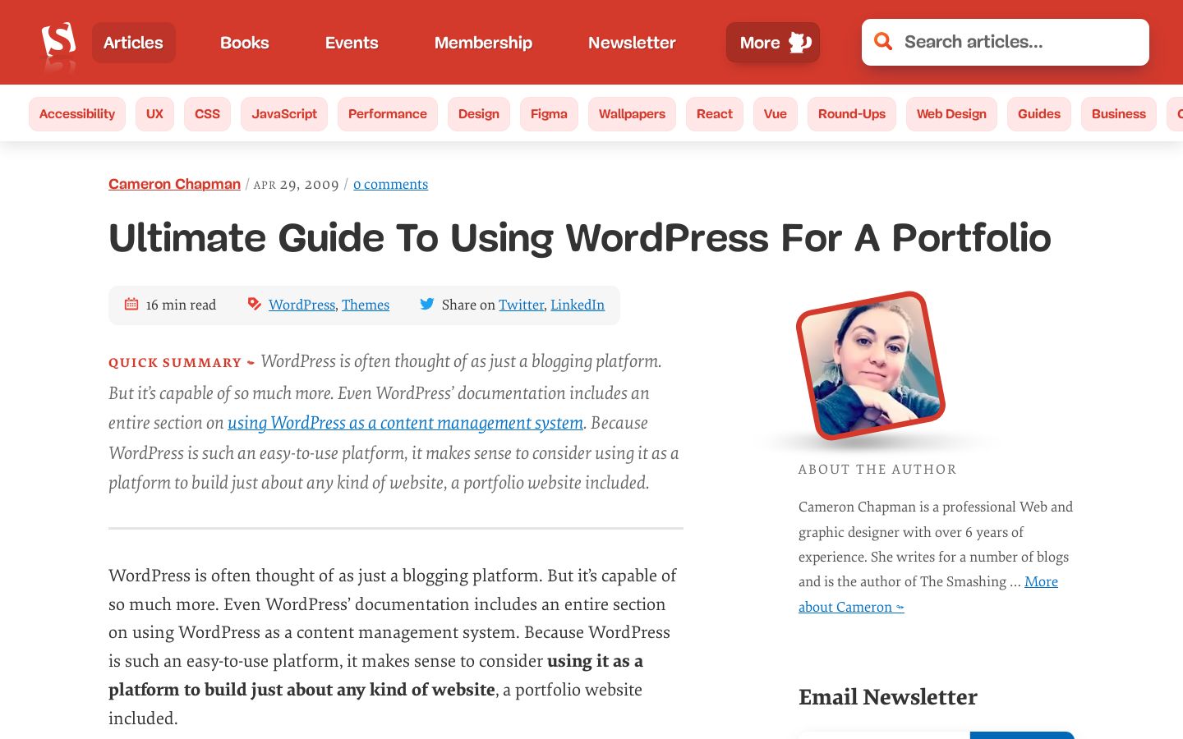The width and height of the screenshot is (1183, 739).
Task: Click the article title heading
Action: click(x=580, y=238)
